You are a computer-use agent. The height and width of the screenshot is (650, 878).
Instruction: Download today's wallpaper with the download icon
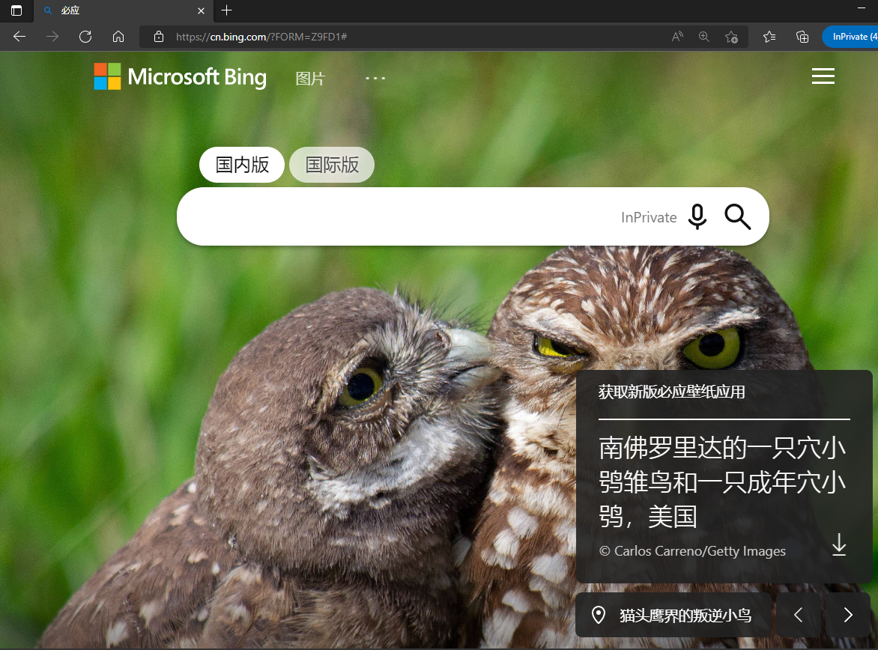[x=838, y=545]
